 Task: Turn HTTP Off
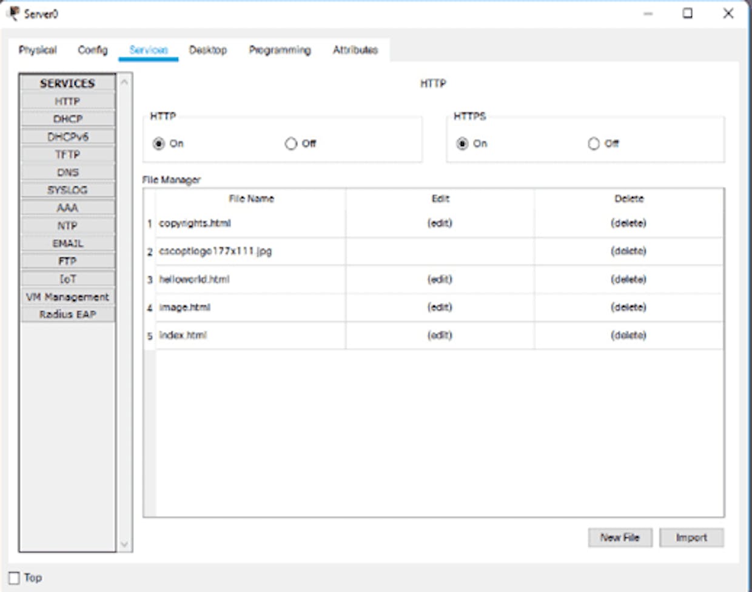click(291, 144)
